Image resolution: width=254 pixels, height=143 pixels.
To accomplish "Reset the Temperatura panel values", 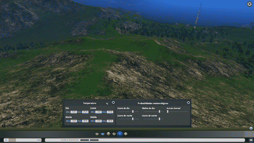I will 113,103.
